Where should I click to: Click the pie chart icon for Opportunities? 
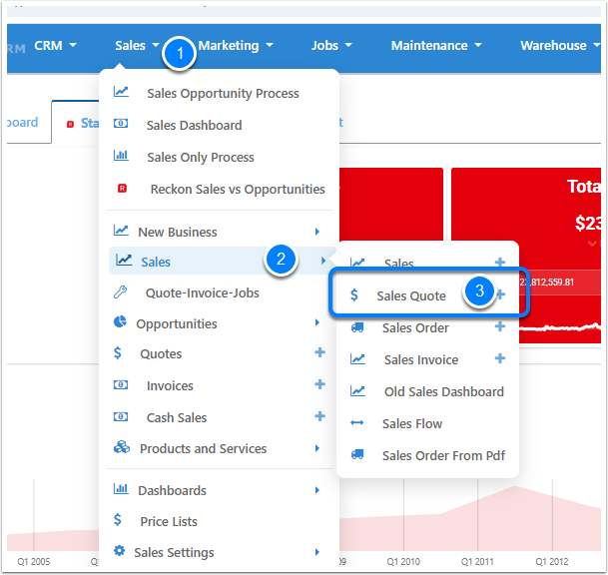coord(120,321)
